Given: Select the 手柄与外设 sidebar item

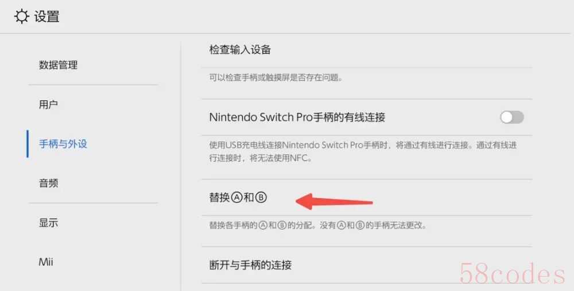Looking at the screenshot, I should (x=63, y=144).
